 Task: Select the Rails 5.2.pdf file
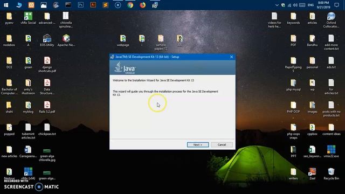pyautogui.click(x=47, y=107)
